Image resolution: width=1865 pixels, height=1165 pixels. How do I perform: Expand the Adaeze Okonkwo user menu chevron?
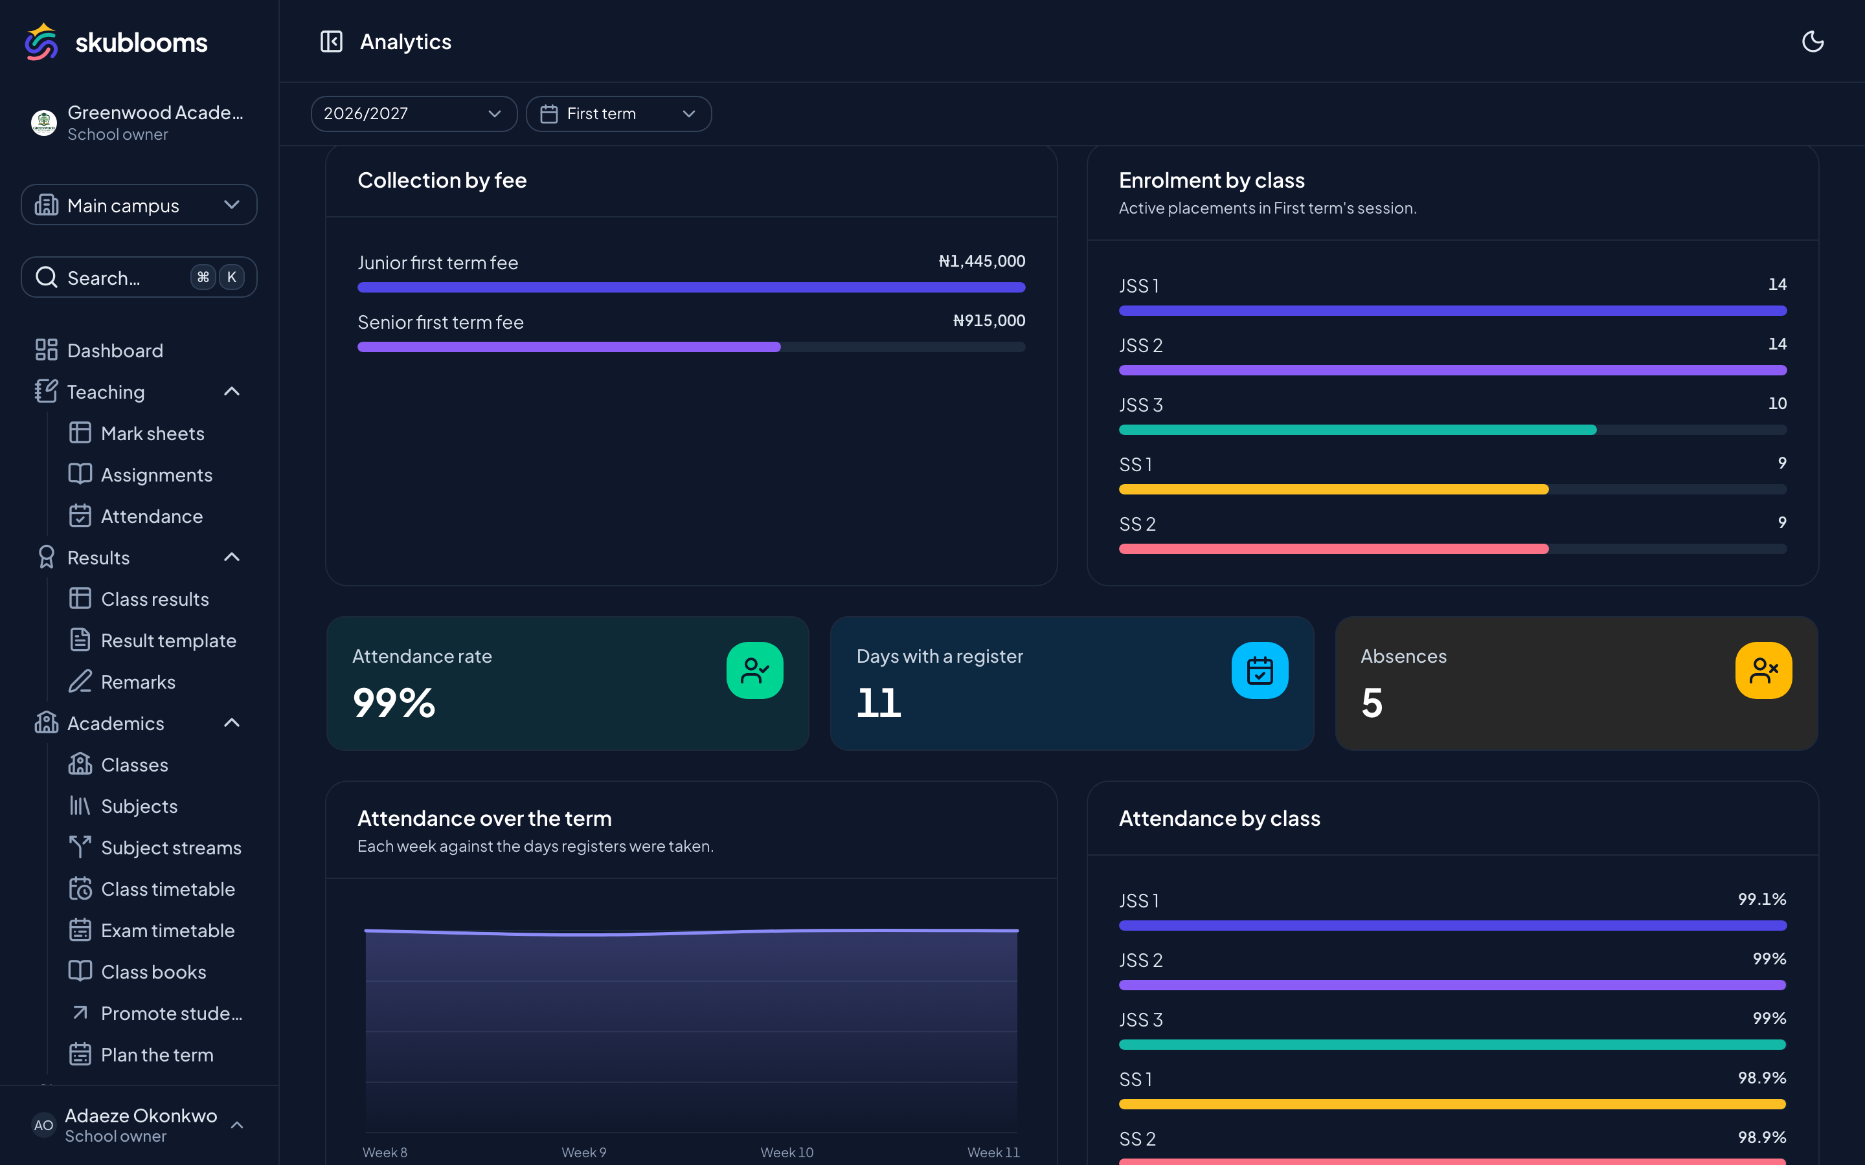tap(238, 1125)
